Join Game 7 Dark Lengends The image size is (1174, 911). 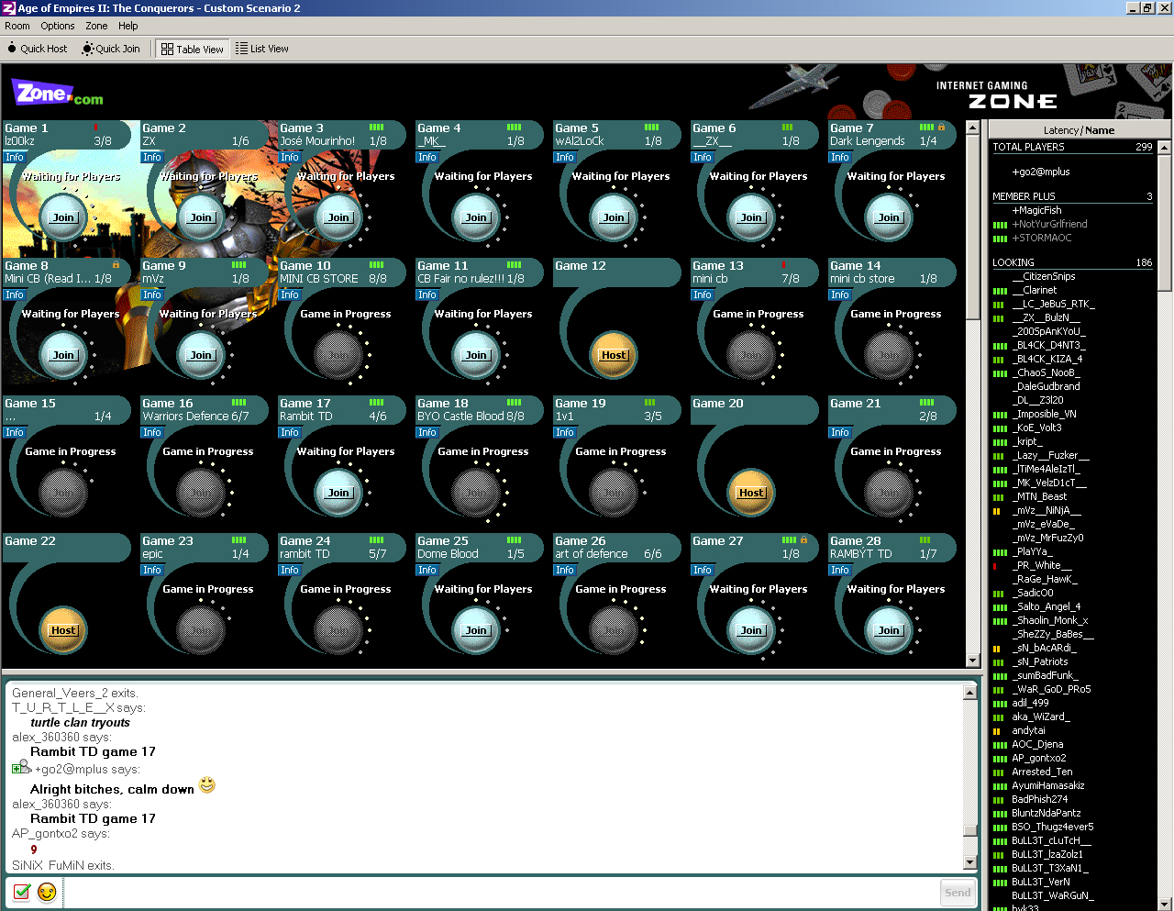tap(889, 217)
